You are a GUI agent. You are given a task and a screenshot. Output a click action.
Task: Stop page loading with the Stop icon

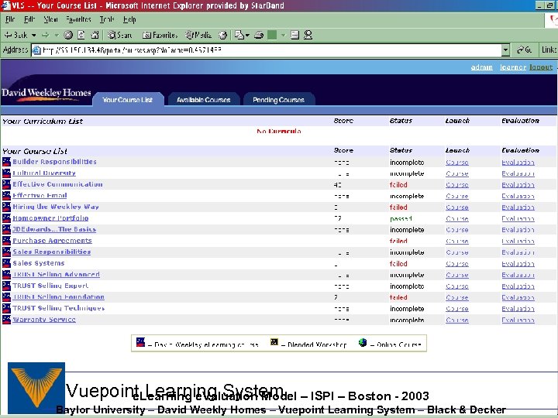(x=68, y=35)
